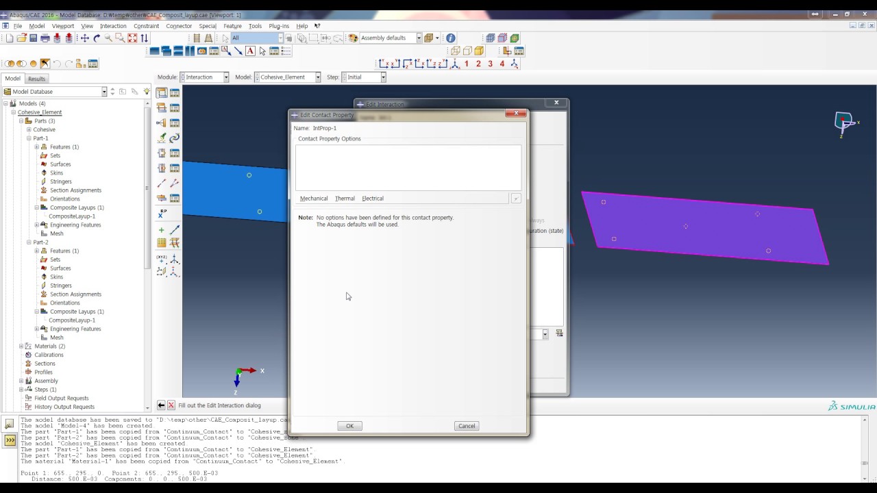
Task: Expand the Cohesive part node
Action: (29, 129)
